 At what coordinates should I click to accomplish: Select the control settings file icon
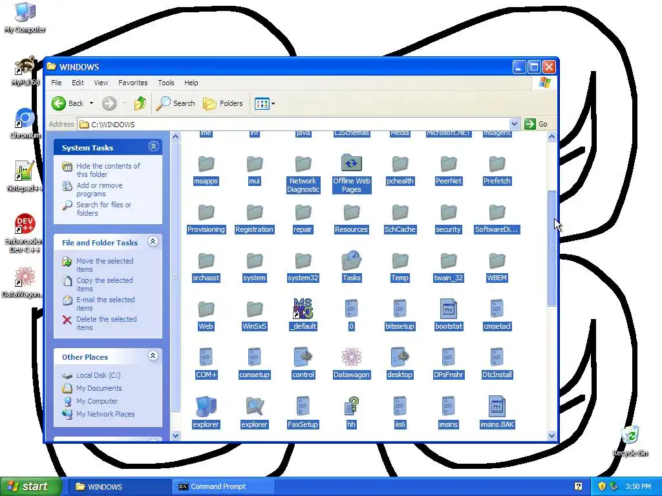point(303,356)
